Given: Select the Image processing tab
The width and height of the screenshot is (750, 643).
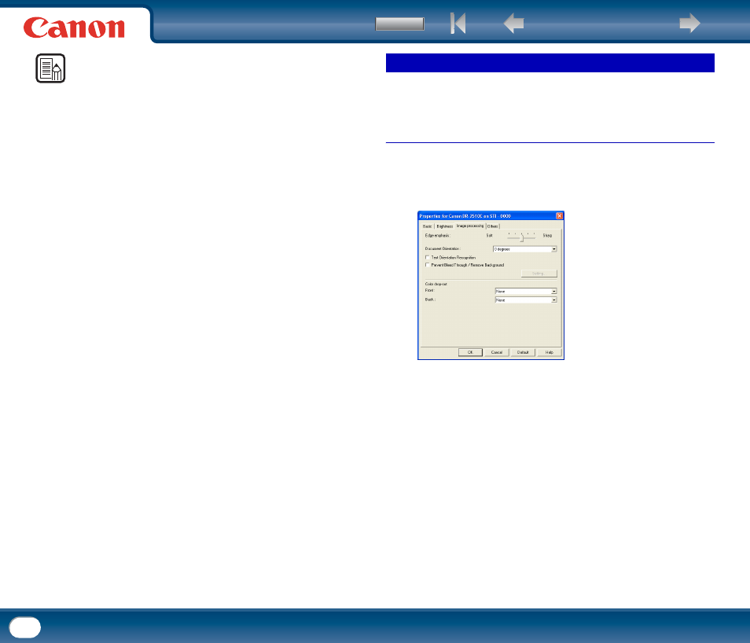Looking at the screenshot, I should coord(469,226).
